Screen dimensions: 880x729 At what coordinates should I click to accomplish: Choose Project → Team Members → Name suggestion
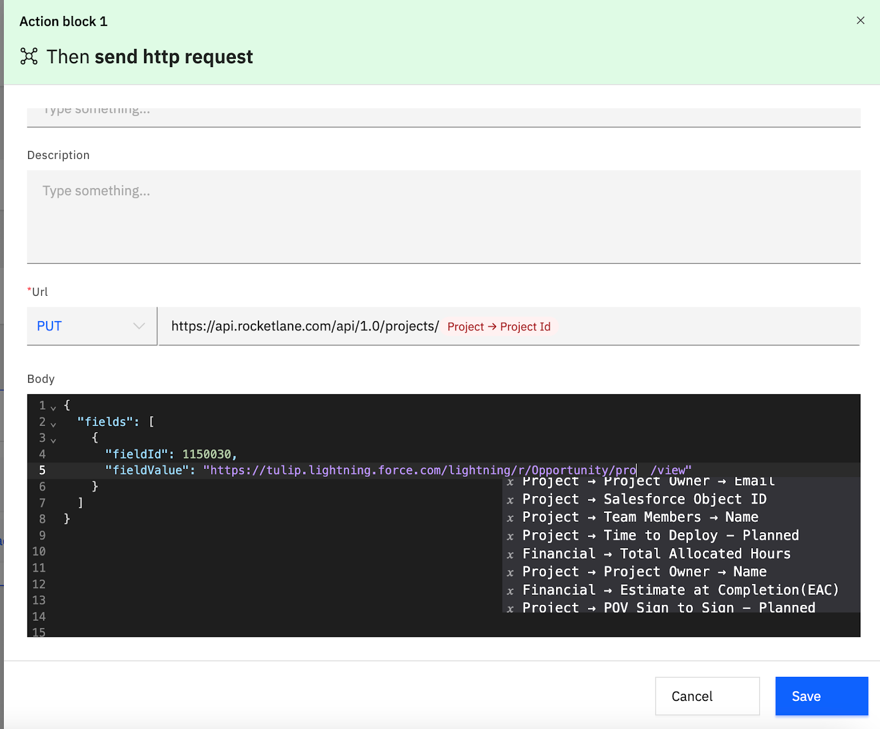point(681,517)
